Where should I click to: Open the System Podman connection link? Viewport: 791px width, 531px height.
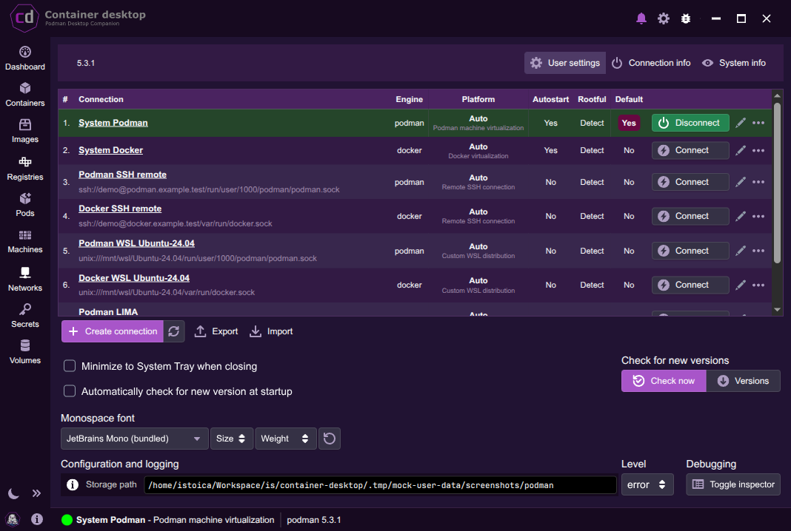click(113, 123)
